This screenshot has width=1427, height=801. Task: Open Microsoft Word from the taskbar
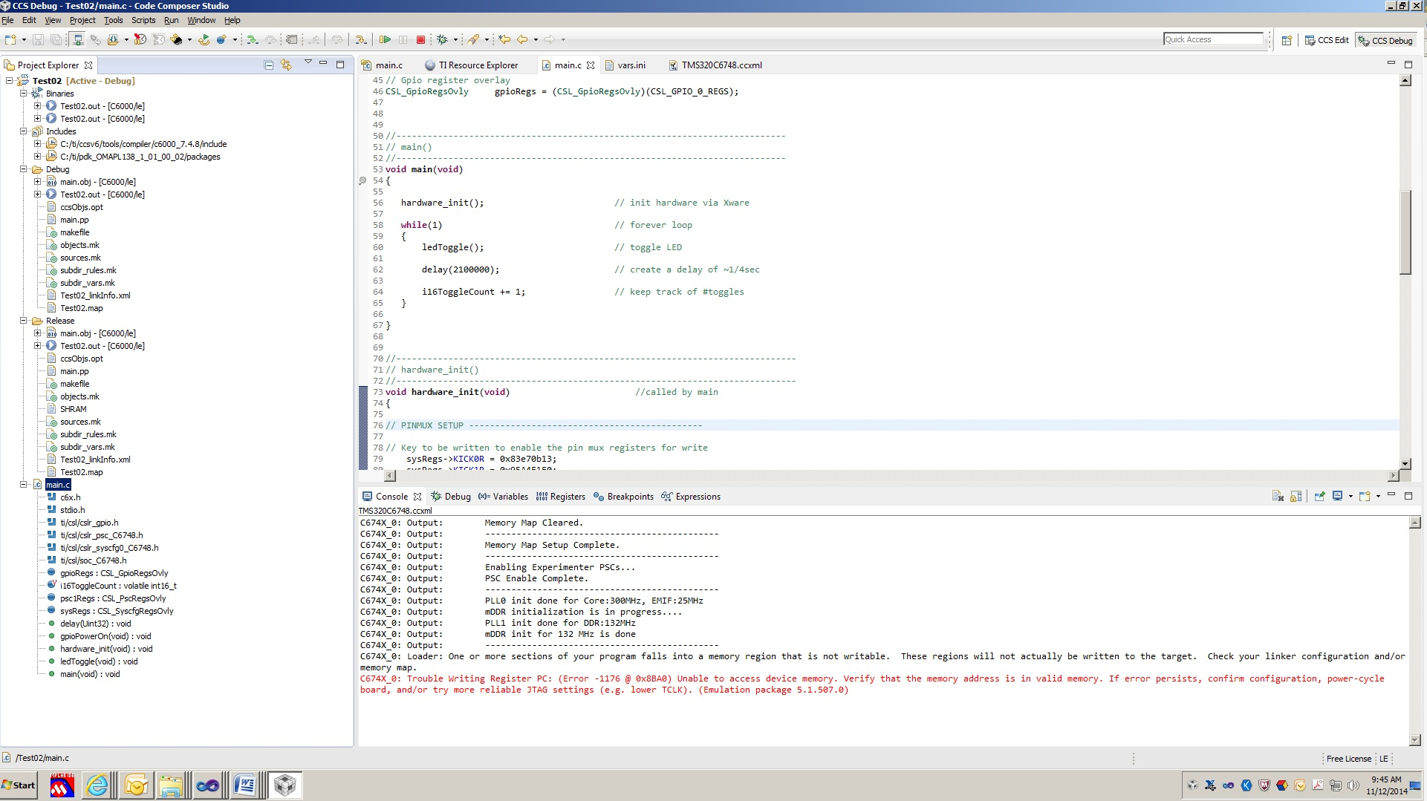[x=244, y=785]
